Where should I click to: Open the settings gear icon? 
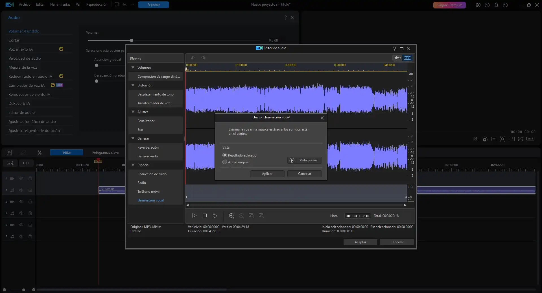point(478,5)
